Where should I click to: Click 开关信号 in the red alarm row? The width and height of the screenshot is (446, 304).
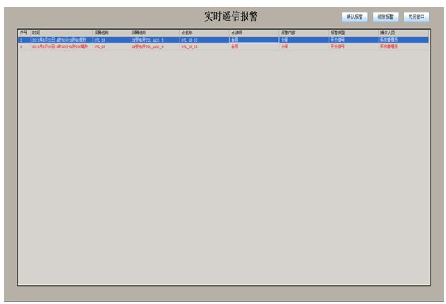click(337, 47)
